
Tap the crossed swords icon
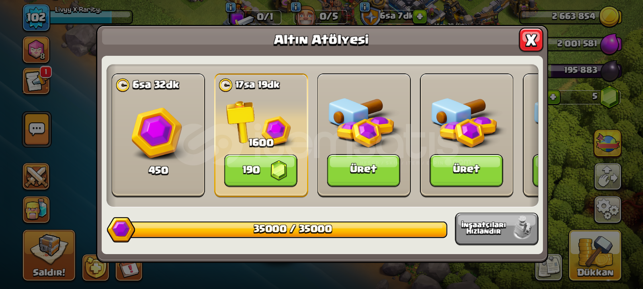click(36, 176)
